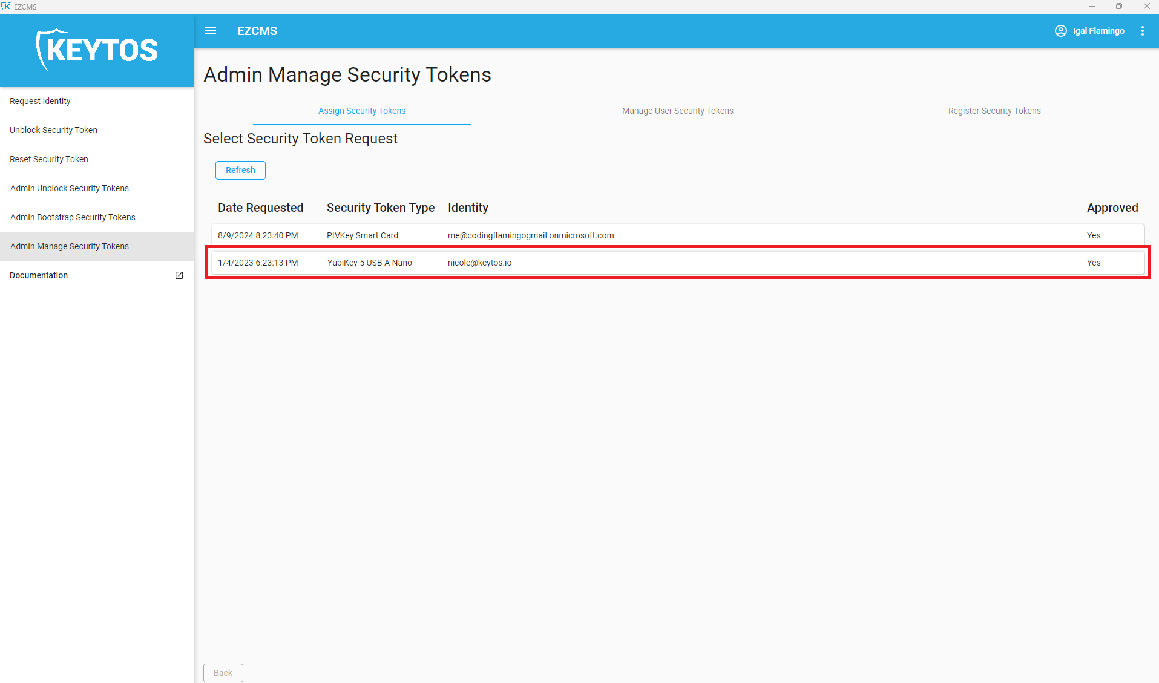The height and width of the screenshot is (683, 1159).
Task: Click the YubiKey 5 USB A Nano cell
Action: 369,263
